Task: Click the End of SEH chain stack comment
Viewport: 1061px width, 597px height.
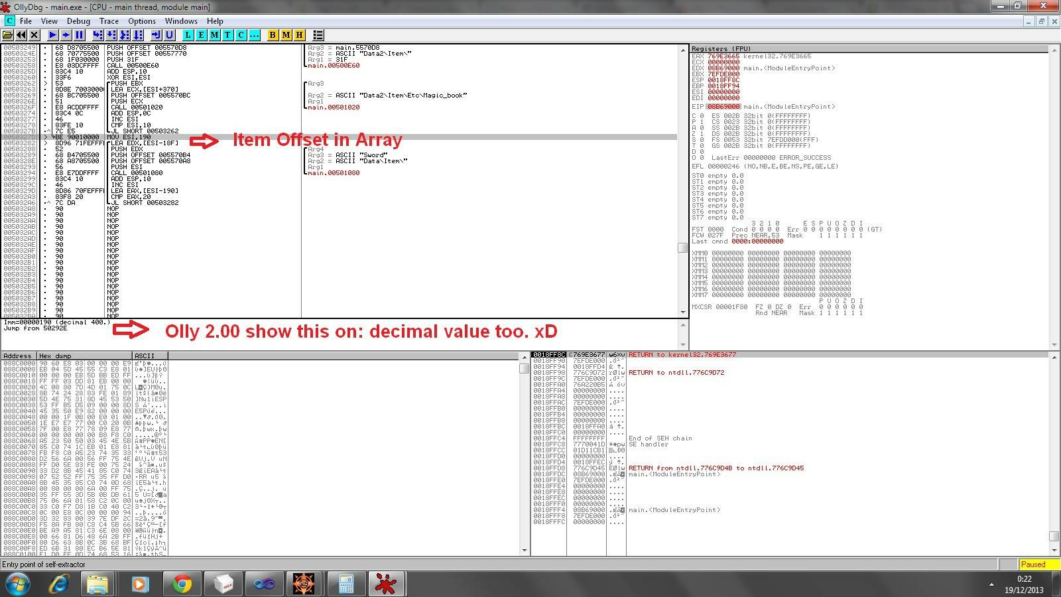Action: pyautogui.click(x=660, y=438)
